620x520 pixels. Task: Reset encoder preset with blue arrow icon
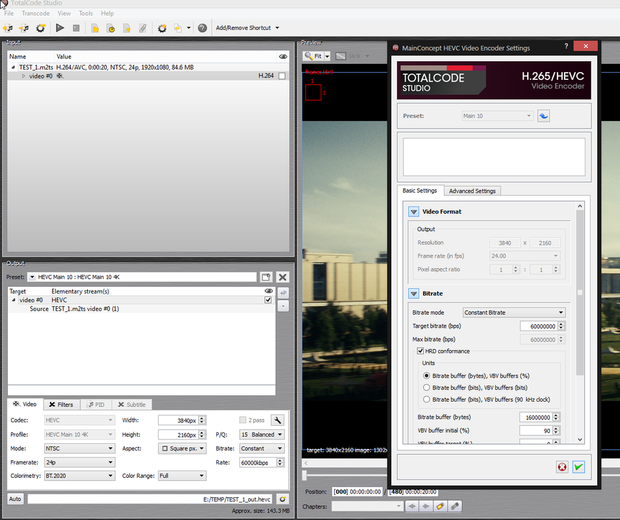[x=544, y=116]
